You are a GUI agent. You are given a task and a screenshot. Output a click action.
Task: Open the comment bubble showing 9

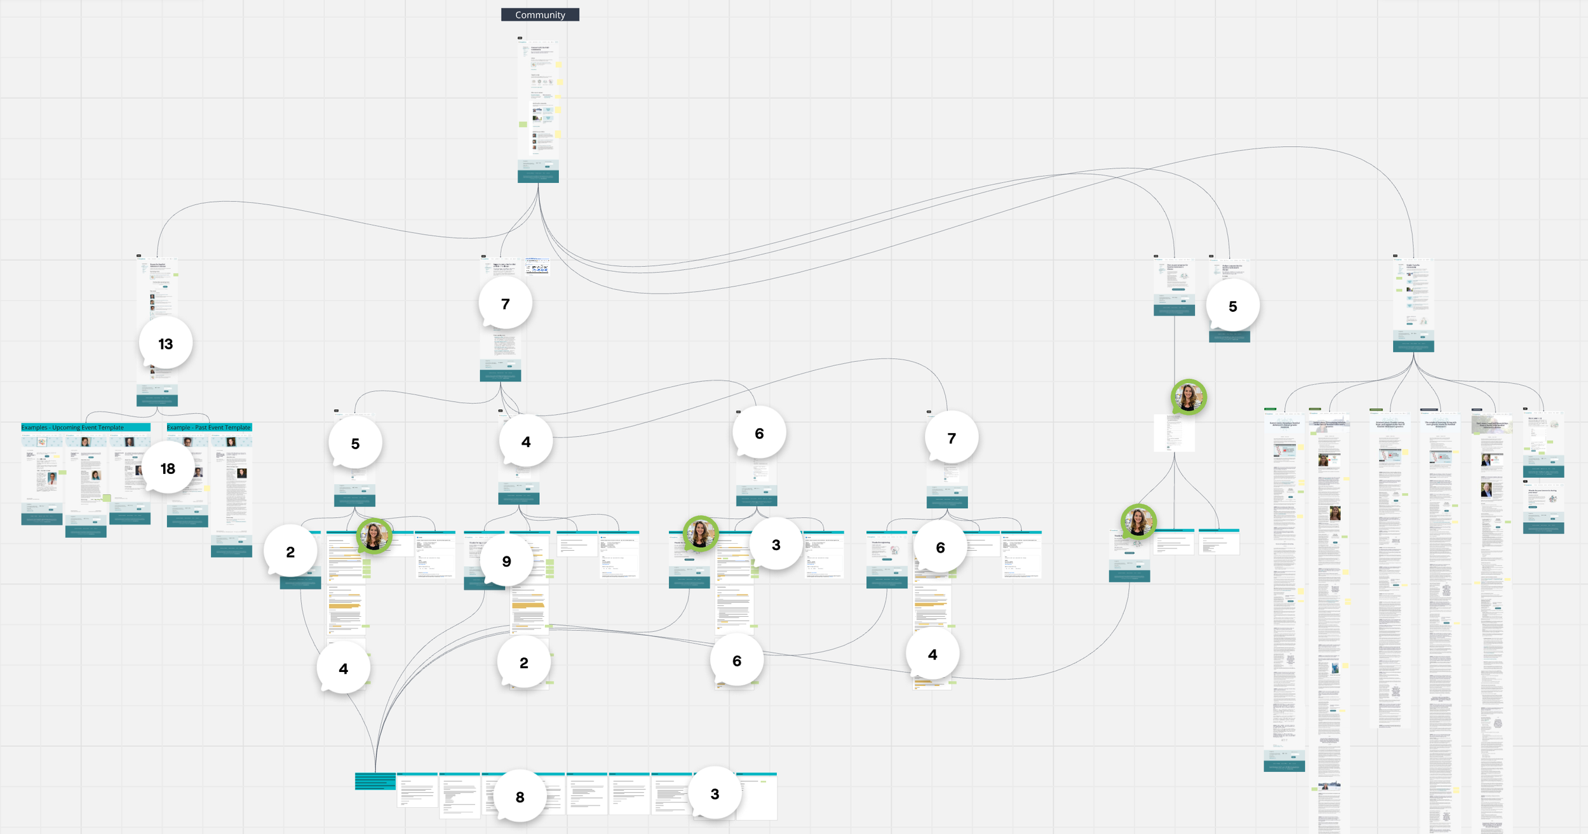coord(506,561)
